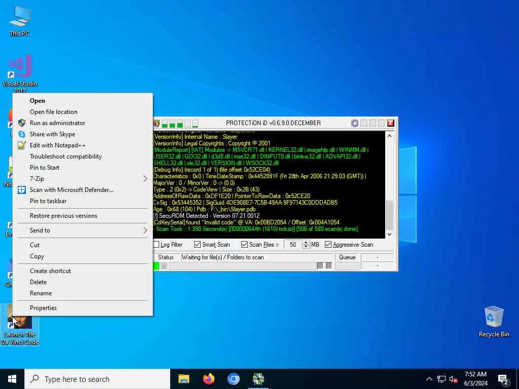The height and width of the screenshot is (389, 519).
Task: Click the Run as administrator shield icon
Action: 22,123
